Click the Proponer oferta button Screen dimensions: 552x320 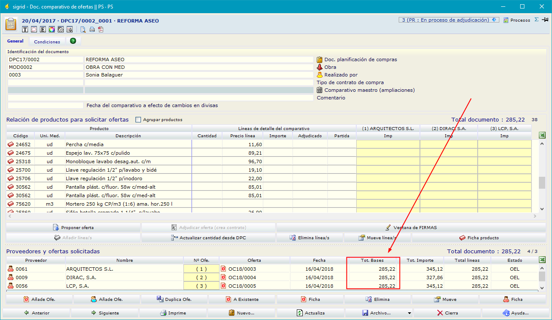[x=73, y=227]
